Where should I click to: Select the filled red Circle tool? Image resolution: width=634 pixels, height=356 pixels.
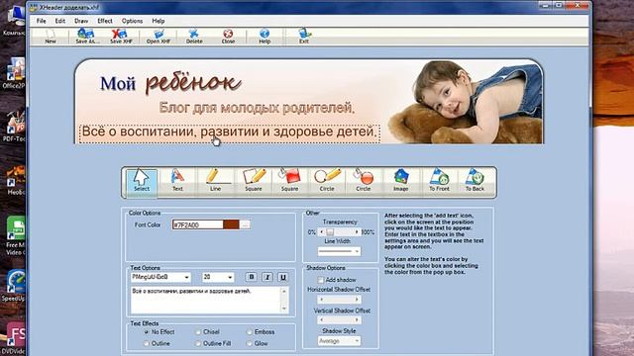(x=364, y=181)
